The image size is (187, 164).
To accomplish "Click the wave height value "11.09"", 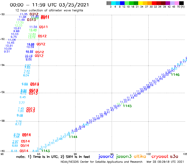I will [x=100, y=116].
